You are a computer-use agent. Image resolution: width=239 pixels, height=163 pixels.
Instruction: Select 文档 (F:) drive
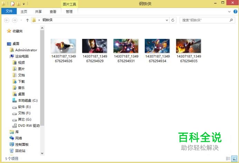[x=24, y=113]
